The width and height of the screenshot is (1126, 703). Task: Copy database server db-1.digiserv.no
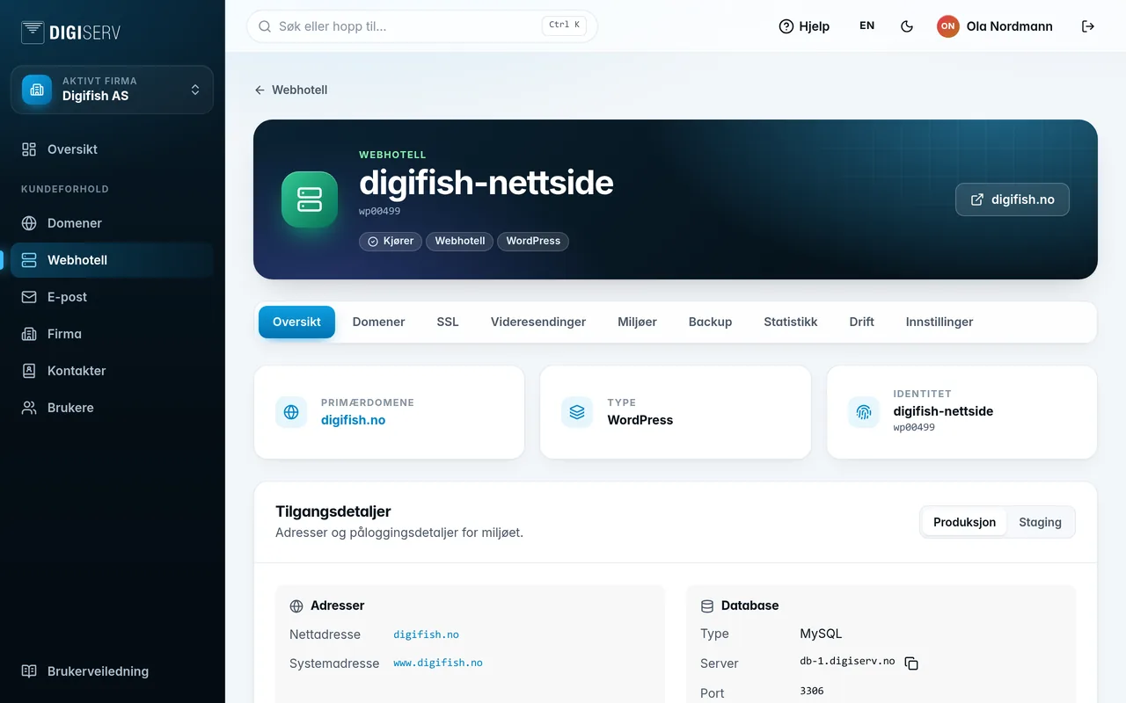(911, 663)
